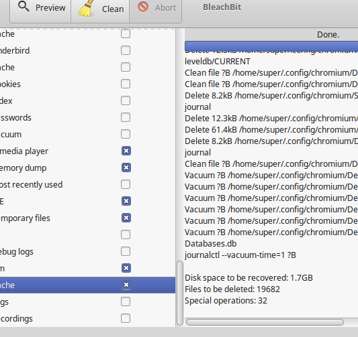The height and width of the screenshot is (337, 358).
Task: Click the 'Databases.db' log line
Action: pyautogui.click(x=210, y=244)
